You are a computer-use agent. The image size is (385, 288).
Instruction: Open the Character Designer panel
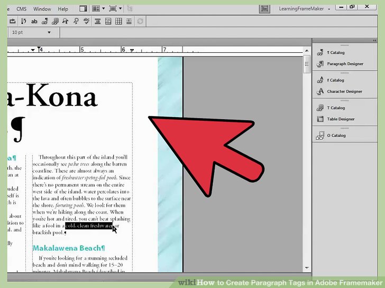coord(344,91)
